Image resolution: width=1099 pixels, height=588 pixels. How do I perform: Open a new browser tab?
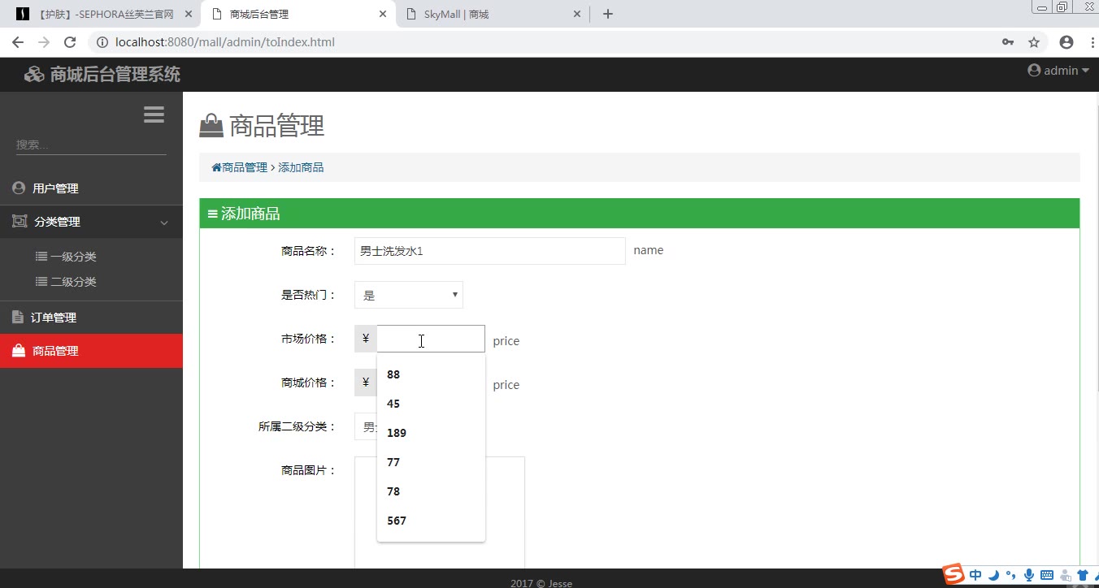607,14
